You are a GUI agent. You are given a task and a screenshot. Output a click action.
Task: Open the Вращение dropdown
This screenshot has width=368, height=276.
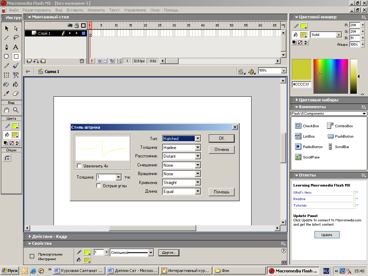[181, 174]
